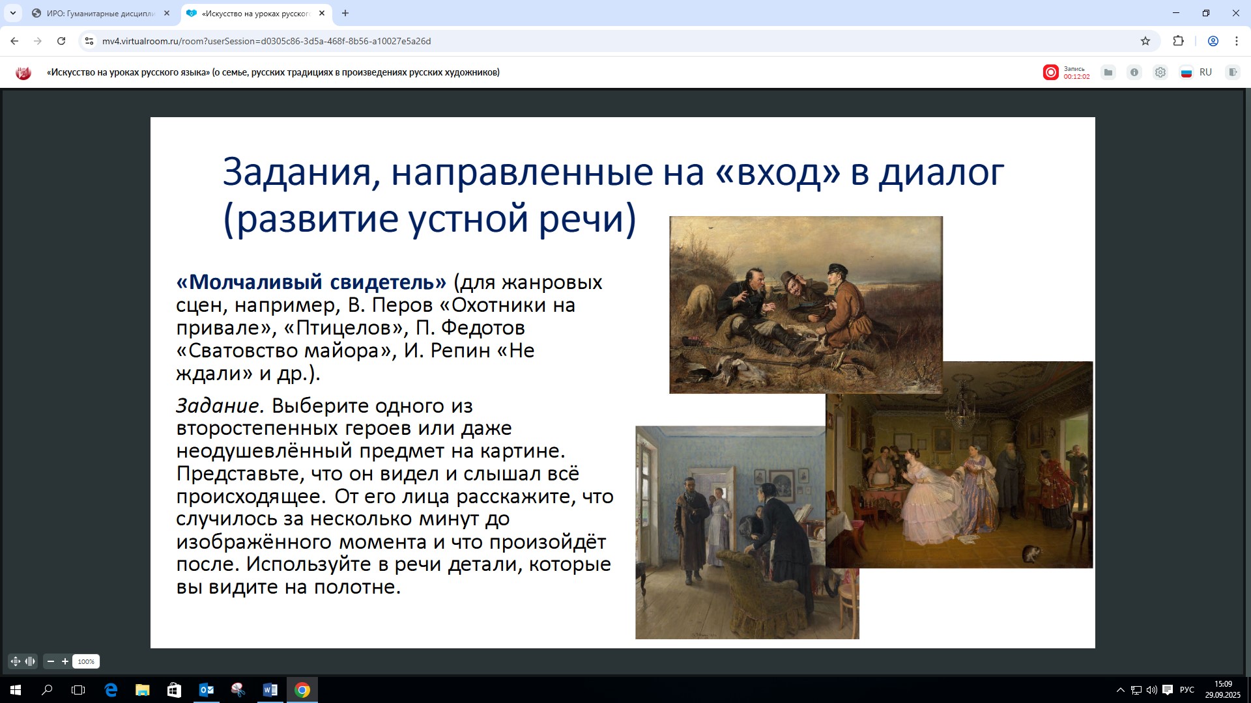Click the fit-to-screen arrows icon
Image resolution: width=1251 pixels, height=703 pixels.
(x=16, y=661)
